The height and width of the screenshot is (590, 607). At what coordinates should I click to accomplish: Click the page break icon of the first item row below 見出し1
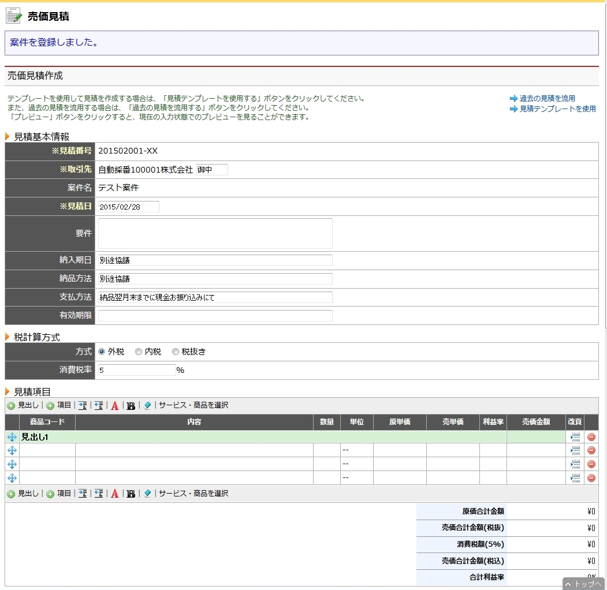[575, 450]
